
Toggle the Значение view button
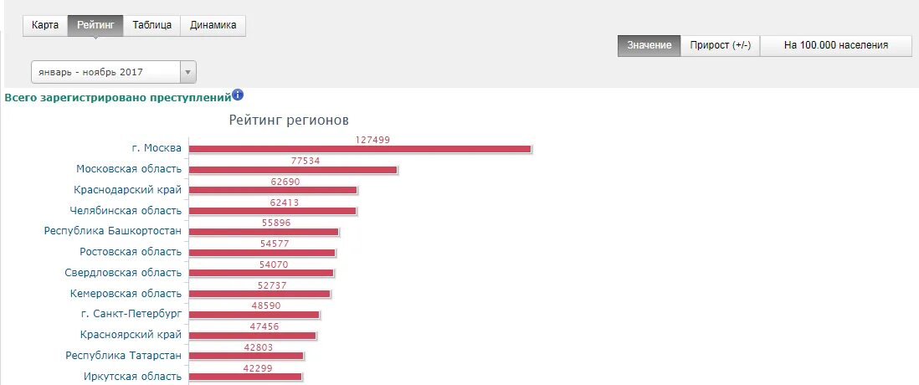(x=649, y=45)
